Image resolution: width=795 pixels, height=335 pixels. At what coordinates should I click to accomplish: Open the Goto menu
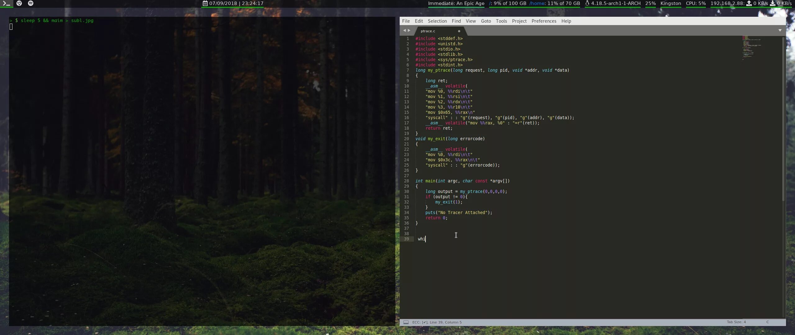coord(486,21)
